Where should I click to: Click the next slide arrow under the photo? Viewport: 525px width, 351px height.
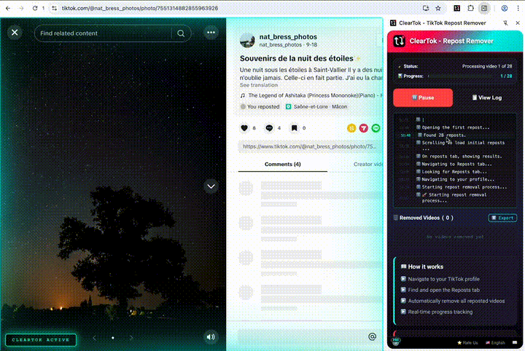131,338
